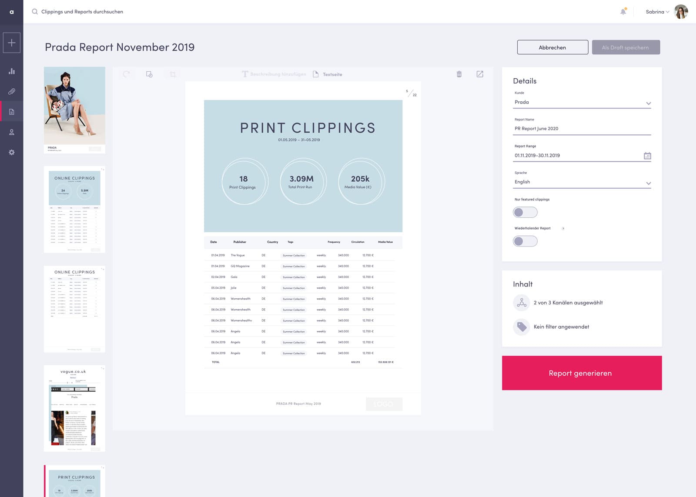Click Als Draft speichern button

626,47
